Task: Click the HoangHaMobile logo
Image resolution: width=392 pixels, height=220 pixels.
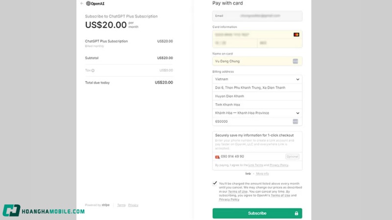Action: pyautogui.click(x=43, y=211)
